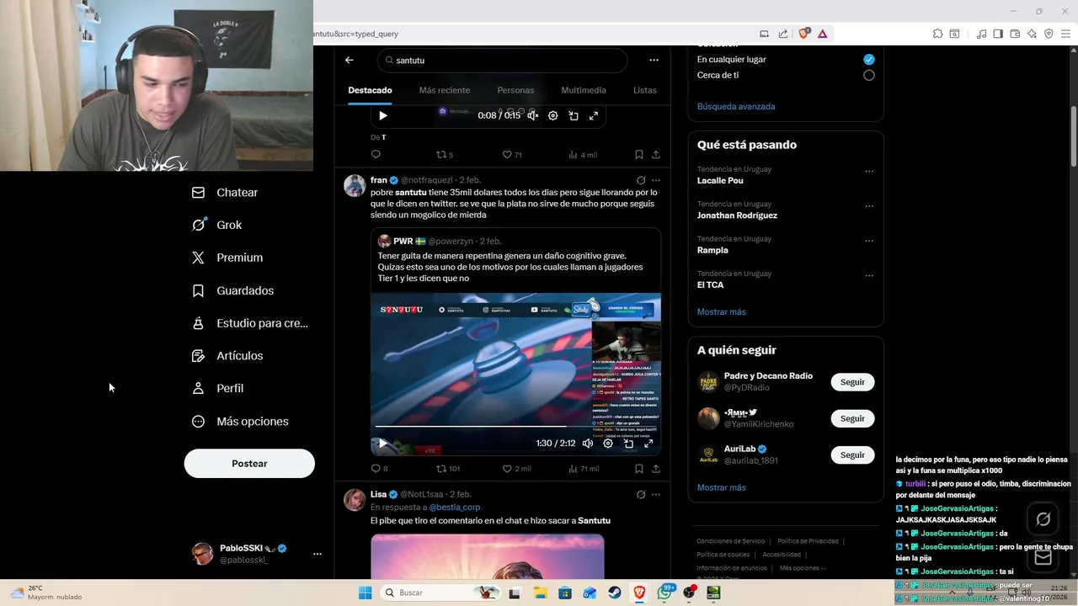Reply to fran's tweet with comment icon

(379, 469)
